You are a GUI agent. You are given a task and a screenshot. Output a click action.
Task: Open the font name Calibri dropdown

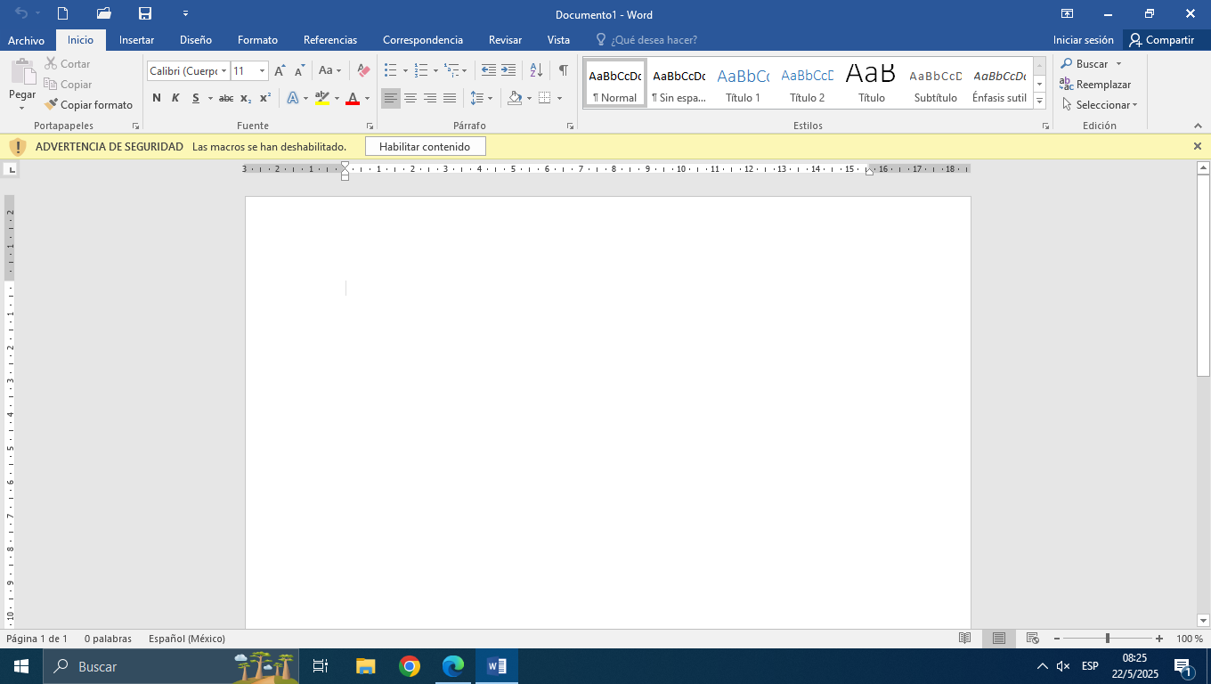pyautogui.click(x=224, y=71)
